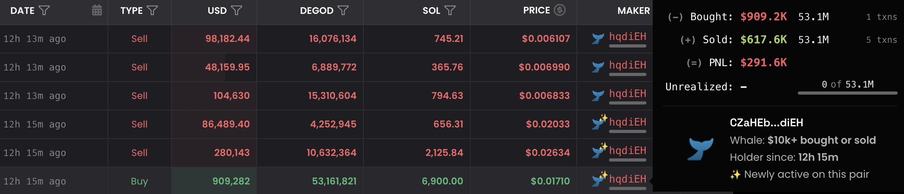
Task: Click the whale icon on 104,630 row
Action: coord(598,96)
